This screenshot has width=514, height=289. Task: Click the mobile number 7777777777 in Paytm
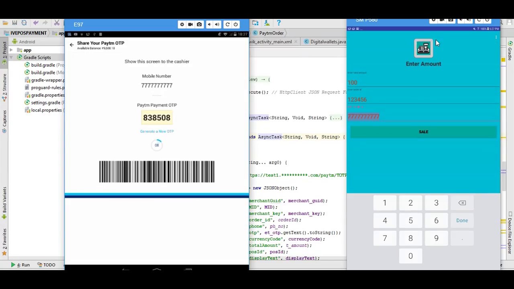pos(157,85)
